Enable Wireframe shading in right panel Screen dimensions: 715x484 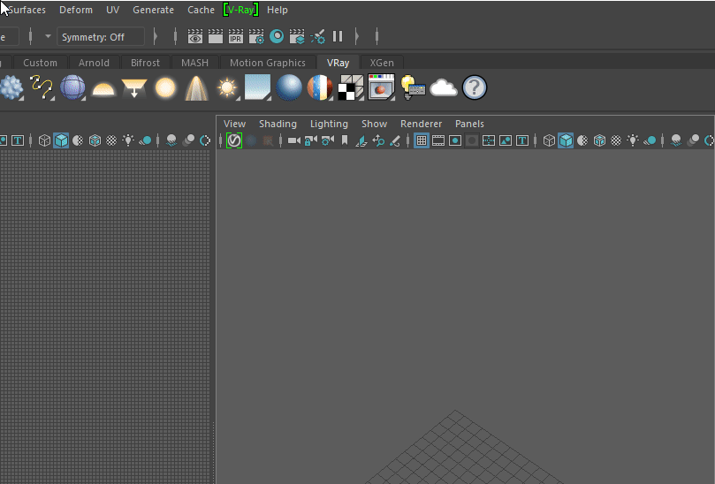click(549, 140)
